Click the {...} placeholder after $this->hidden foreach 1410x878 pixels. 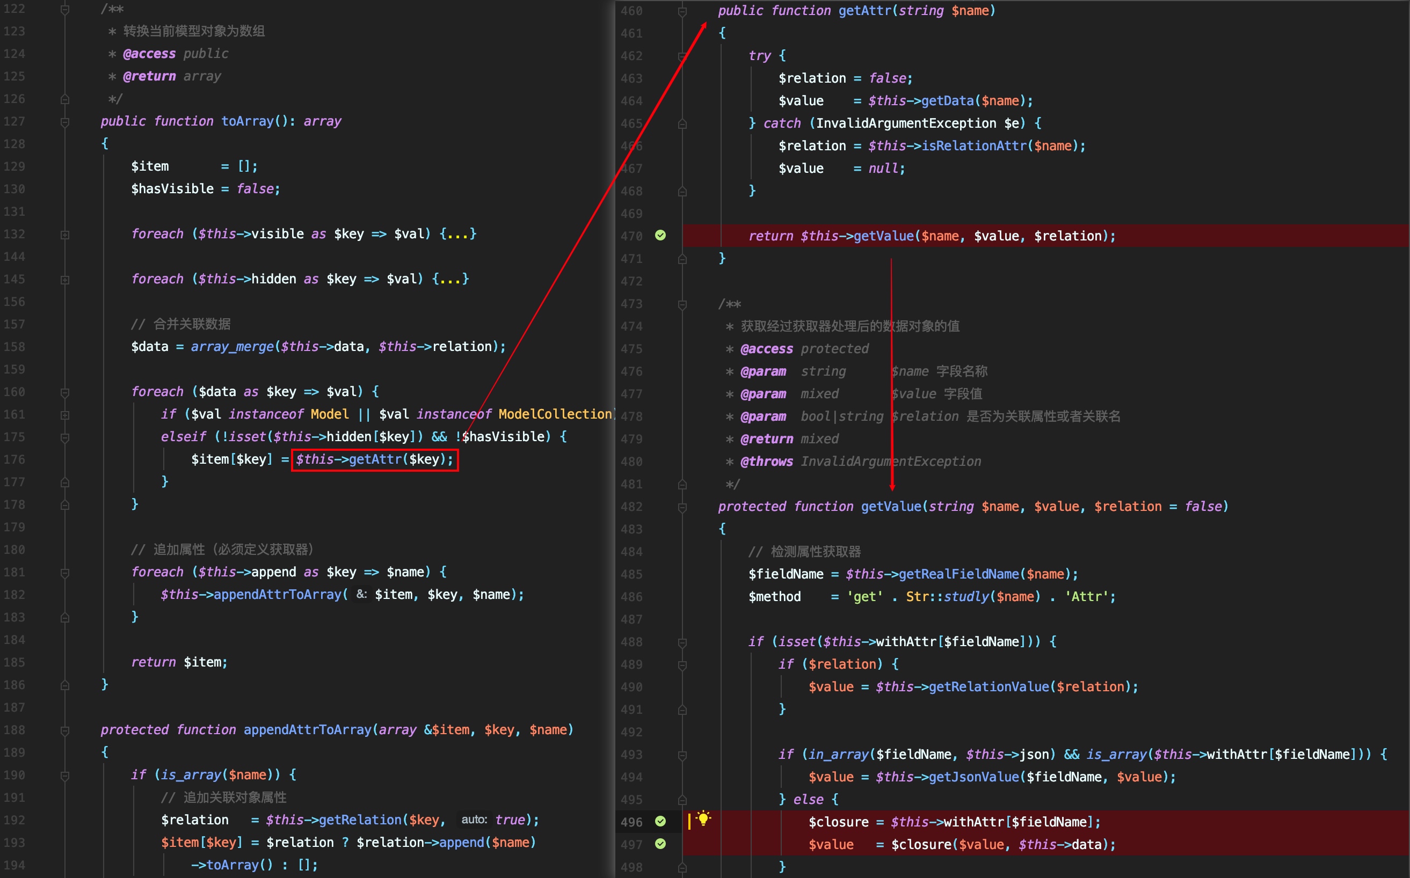tap(450, 279)
